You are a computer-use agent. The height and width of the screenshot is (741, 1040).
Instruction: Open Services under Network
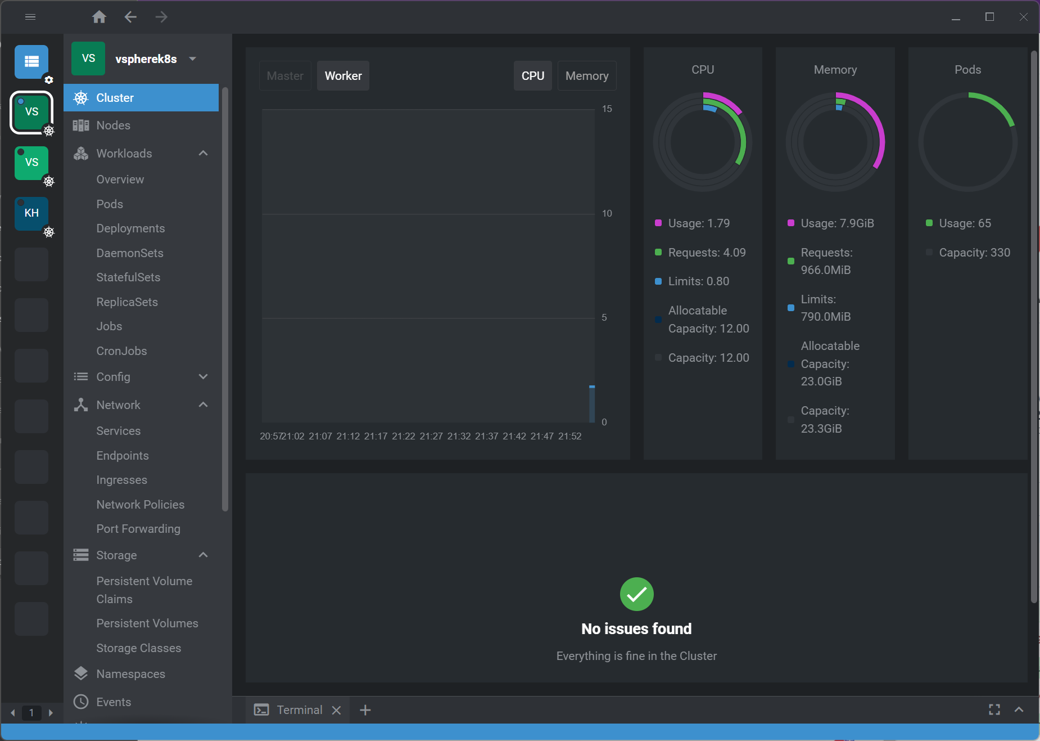point(119,431)
